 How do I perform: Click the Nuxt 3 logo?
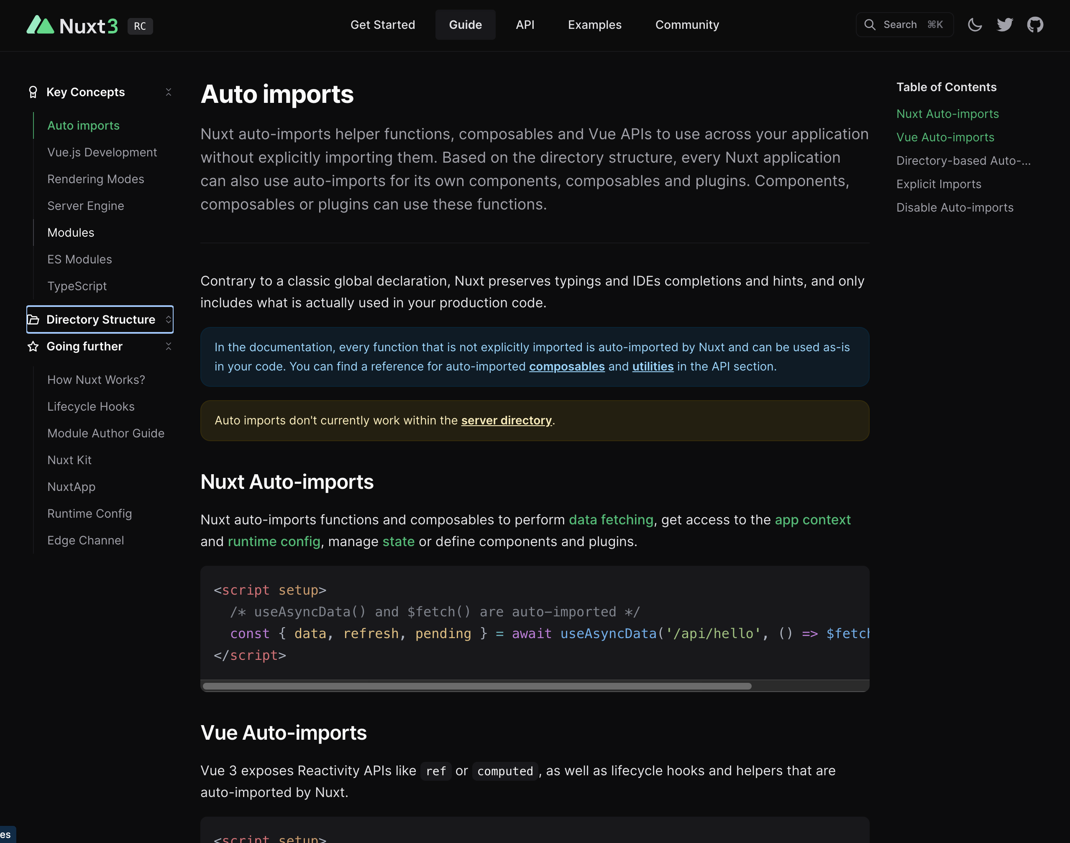(73, 25)
